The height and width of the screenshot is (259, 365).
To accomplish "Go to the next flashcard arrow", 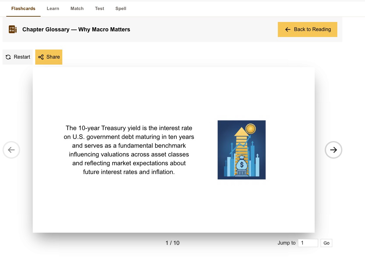I will (x=333, y=150).
